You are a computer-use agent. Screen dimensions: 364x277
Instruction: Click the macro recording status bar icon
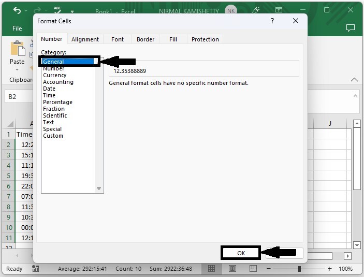tap(35, 269)
